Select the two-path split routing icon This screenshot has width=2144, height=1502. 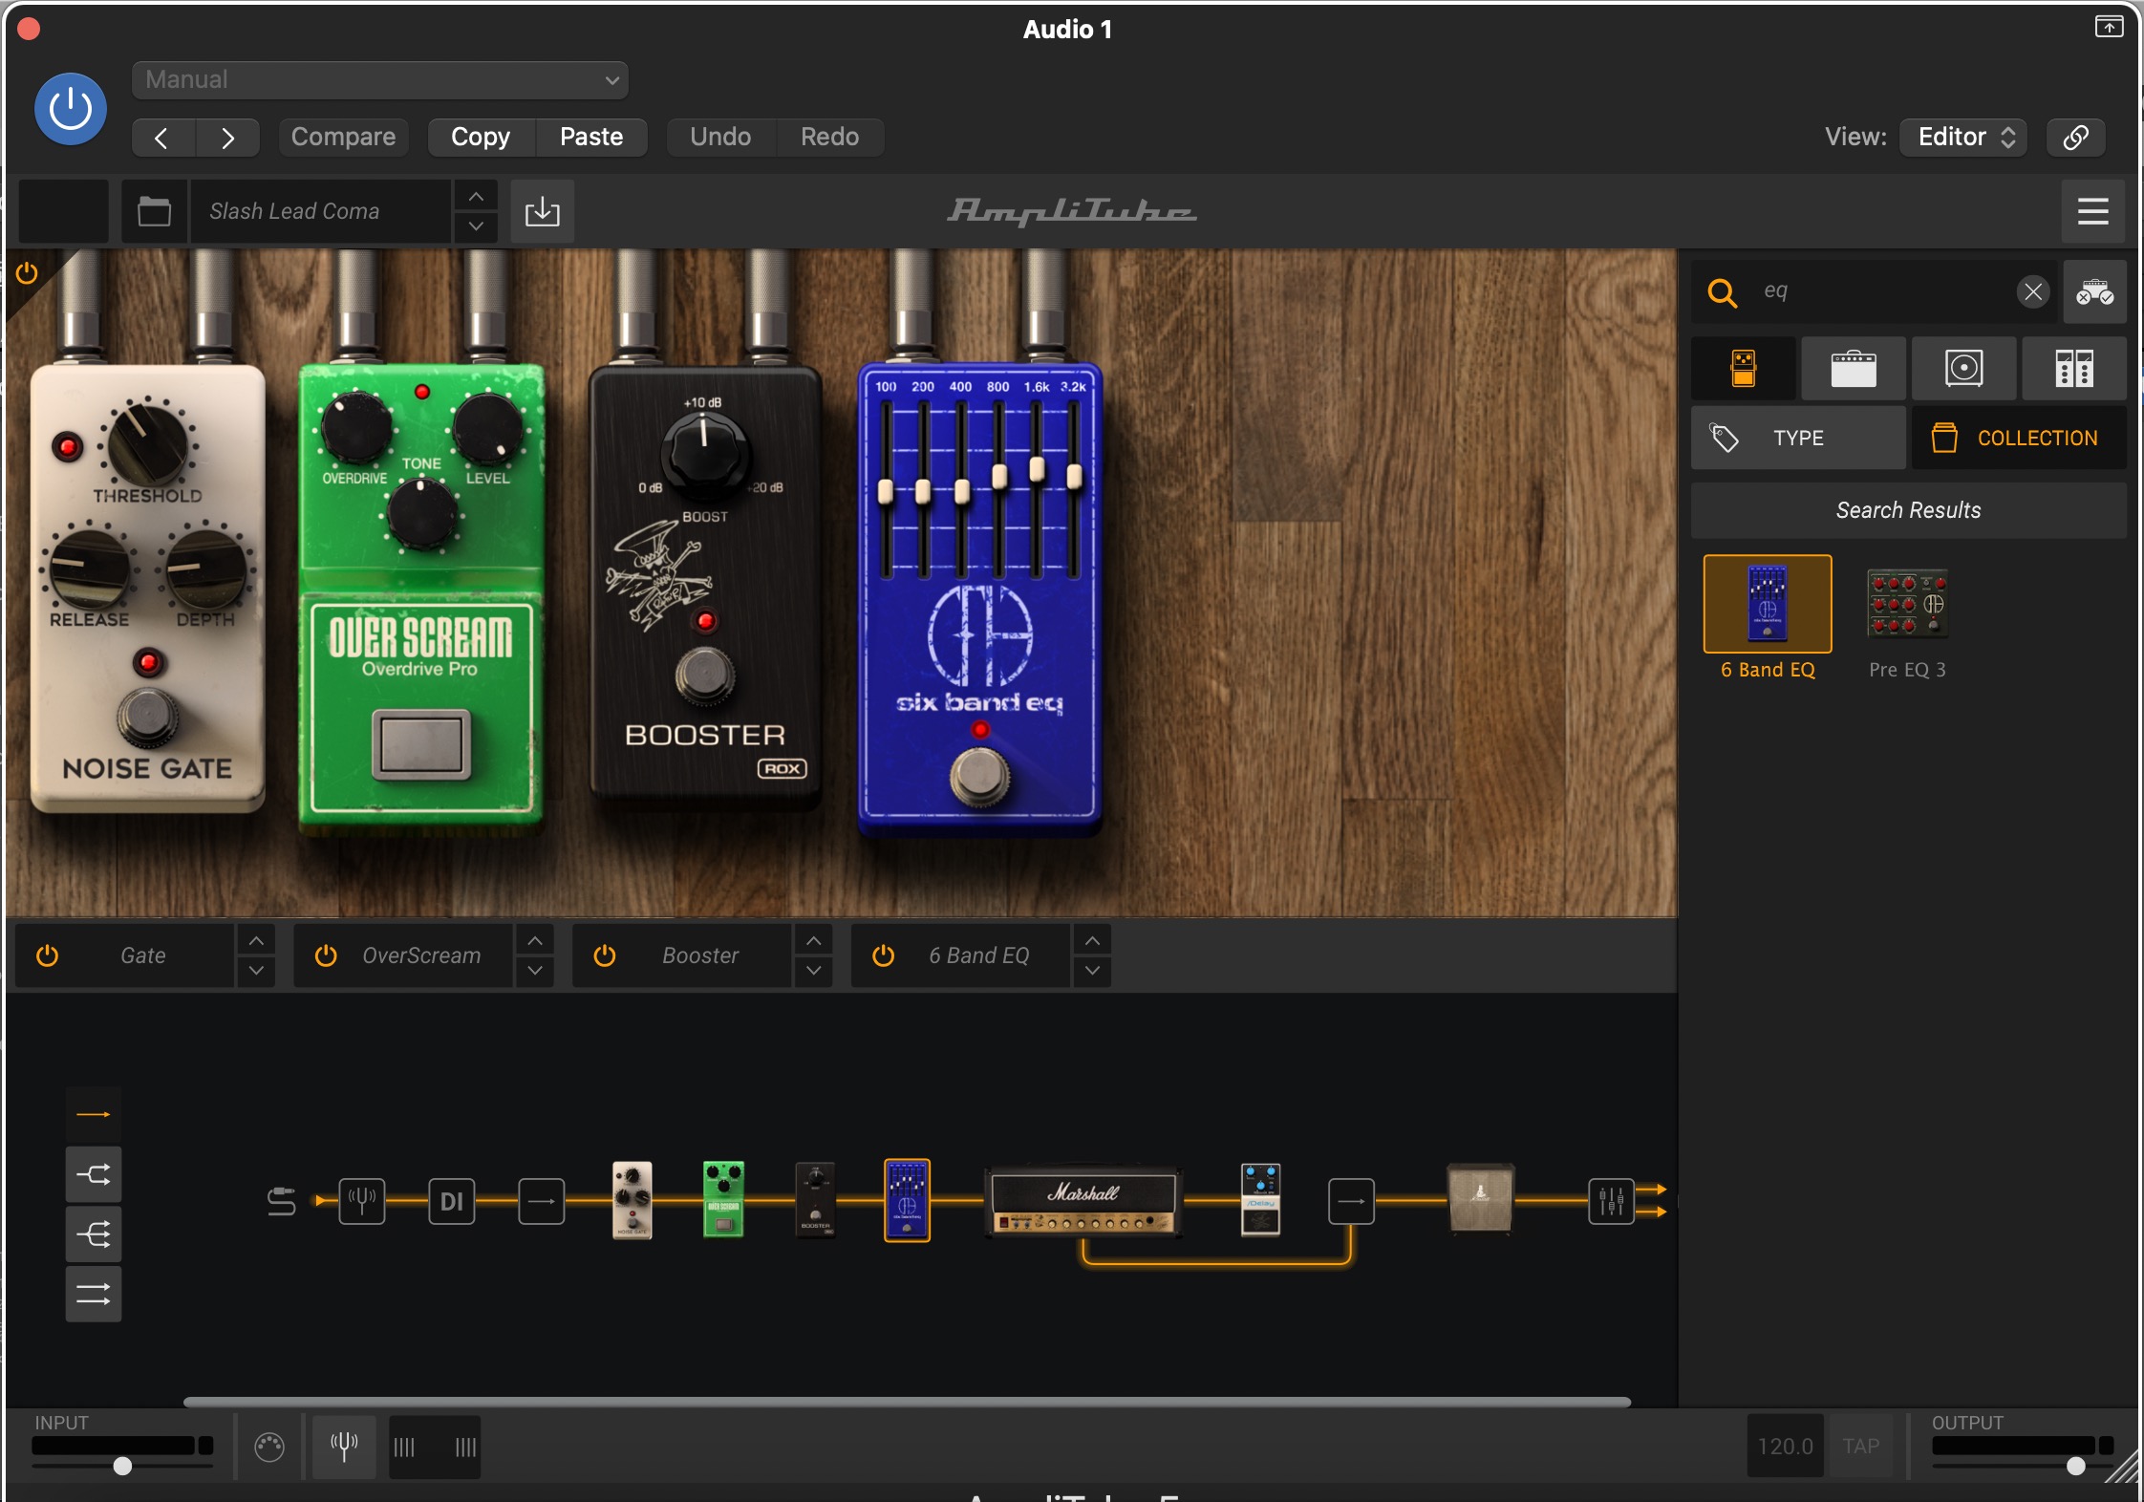(94, 1174)
